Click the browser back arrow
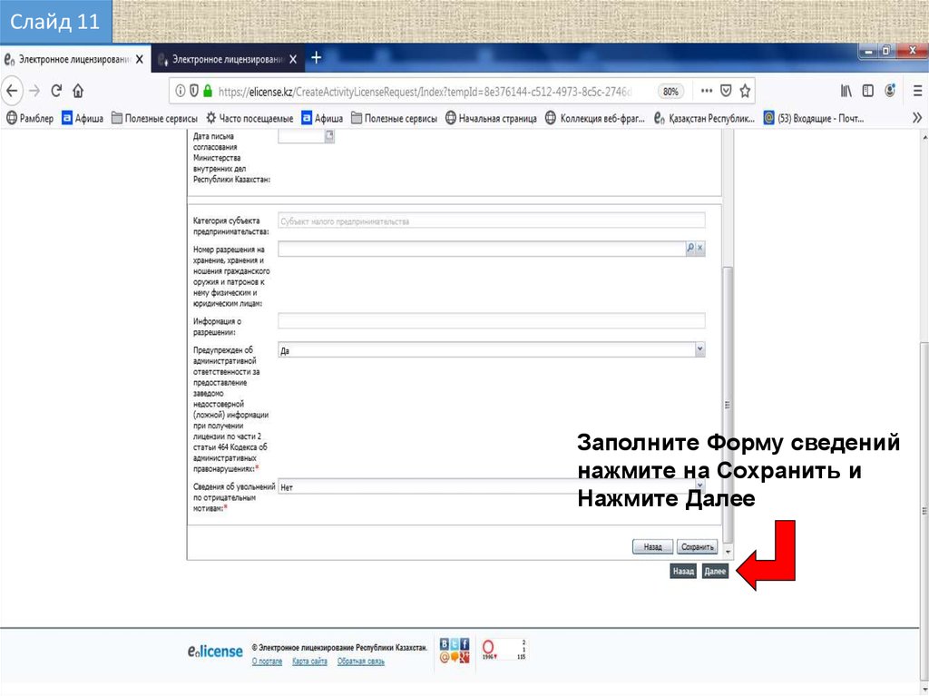 [x=13, y=91]
